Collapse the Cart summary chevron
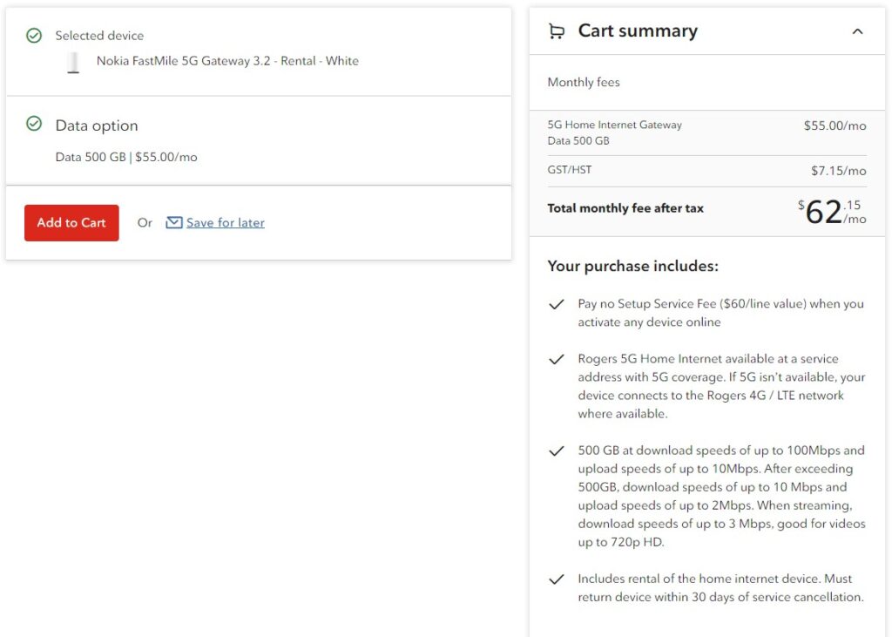This screenshot has width=892, height=637. 857,31
